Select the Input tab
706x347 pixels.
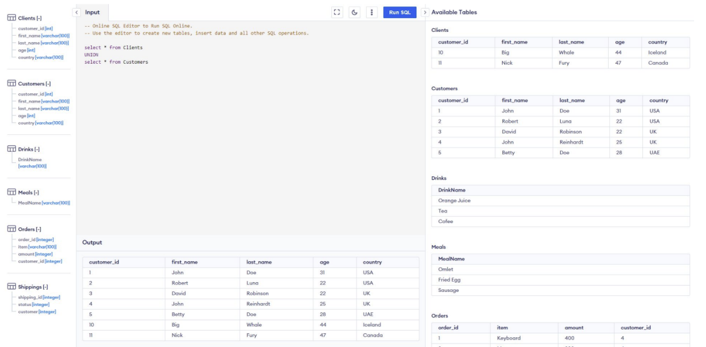click(92, 12)
